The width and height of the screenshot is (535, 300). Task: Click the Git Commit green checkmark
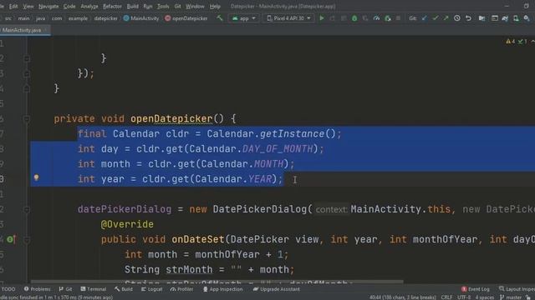[435, 18]
